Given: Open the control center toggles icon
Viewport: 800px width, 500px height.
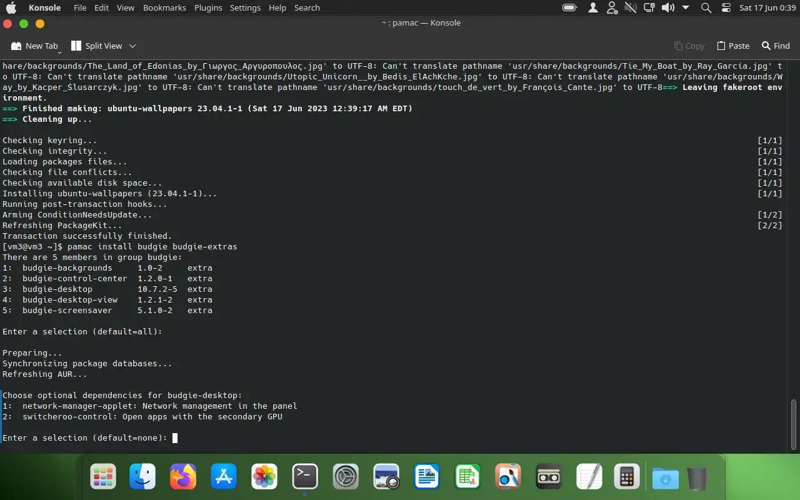Looking at the screenshot, I should pos(726,7).
